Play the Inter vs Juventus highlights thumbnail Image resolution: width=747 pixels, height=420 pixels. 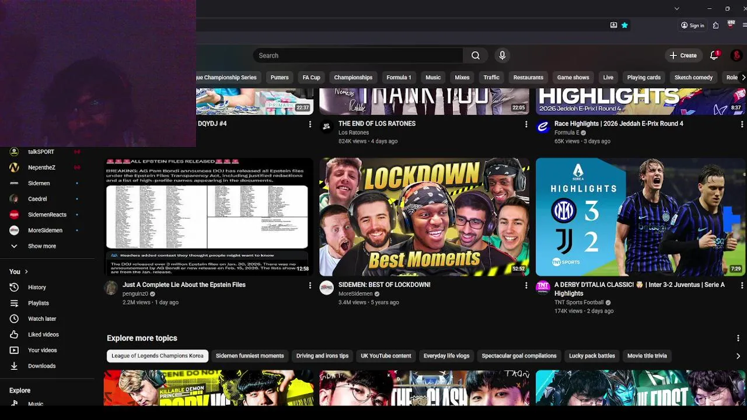(x=640, y=216)
